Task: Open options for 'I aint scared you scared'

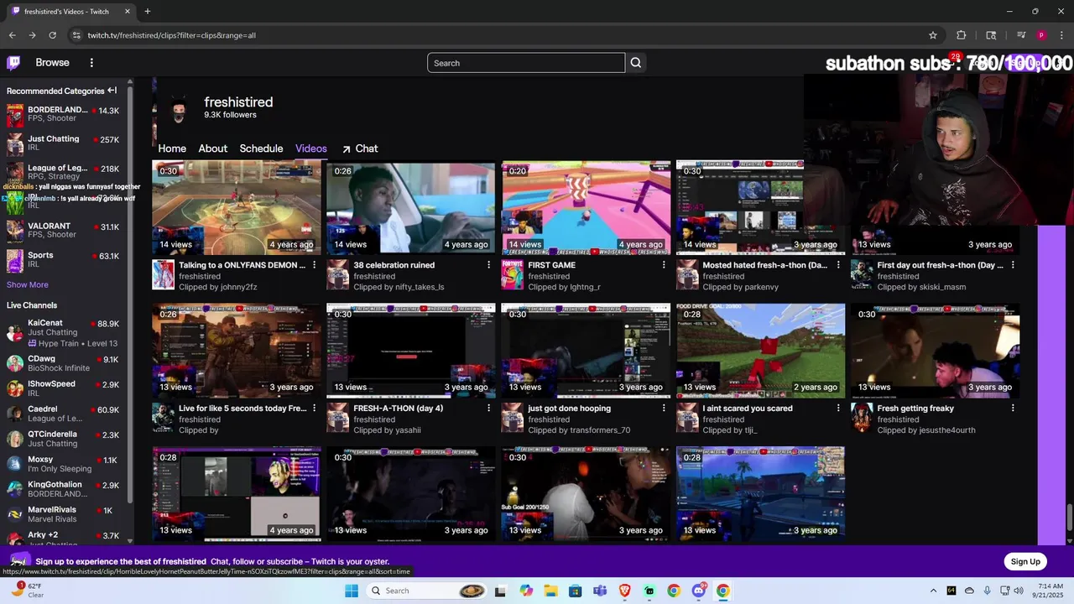Action: tap(838, 408)
